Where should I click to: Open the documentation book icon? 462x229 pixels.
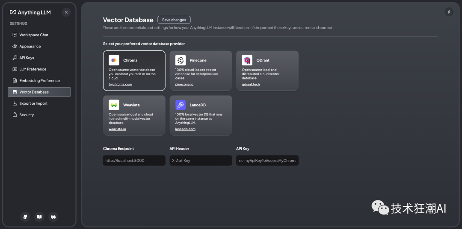point(39,217)
